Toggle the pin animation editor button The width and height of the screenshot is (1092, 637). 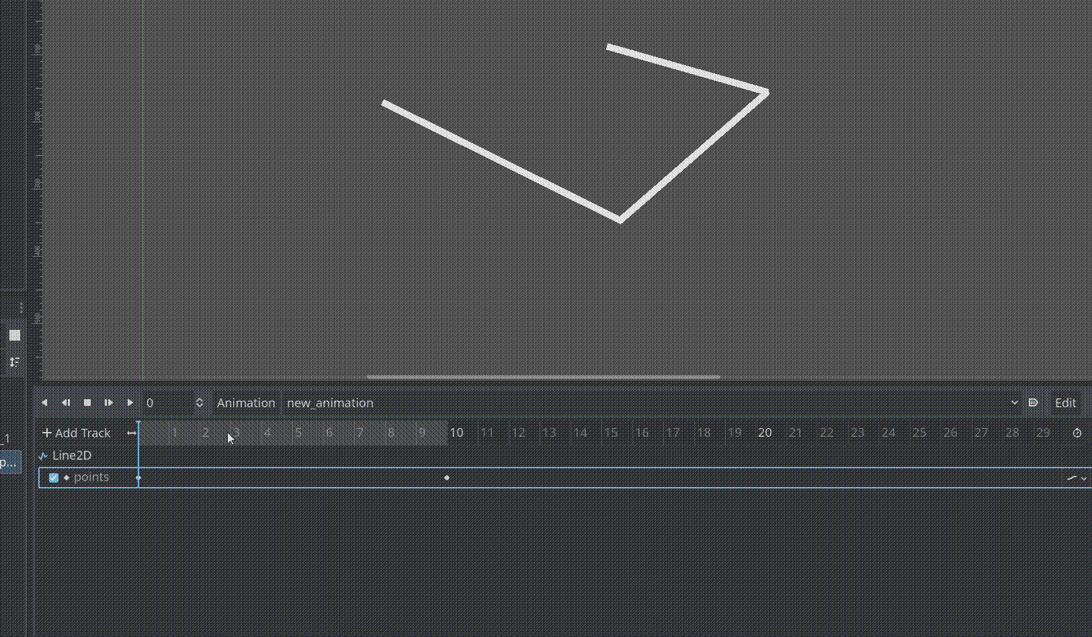(1034, 402)
